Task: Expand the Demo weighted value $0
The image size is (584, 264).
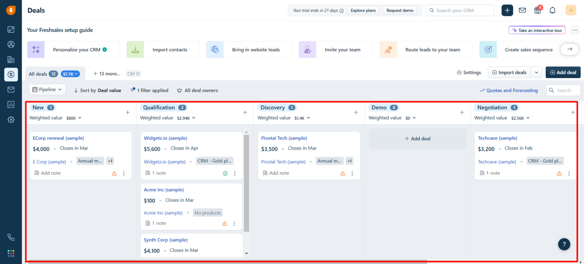Action: click(x=411, y=118)
